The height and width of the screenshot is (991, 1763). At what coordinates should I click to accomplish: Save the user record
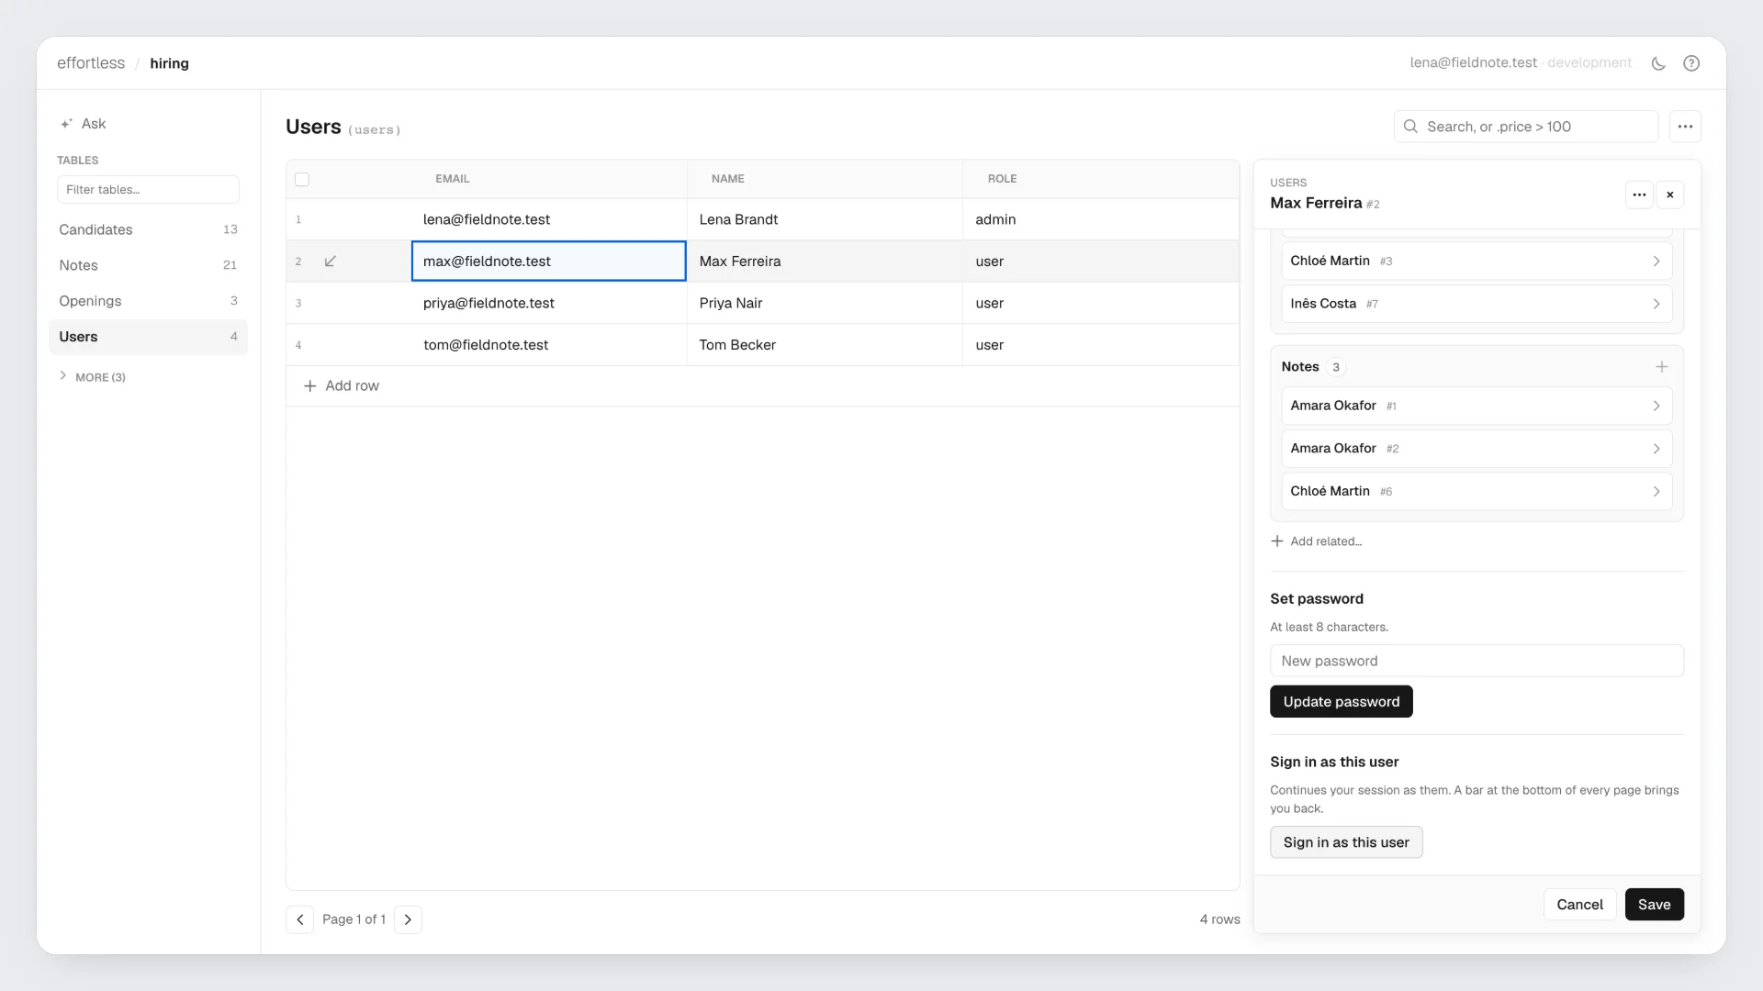(x=1654, y=905)
